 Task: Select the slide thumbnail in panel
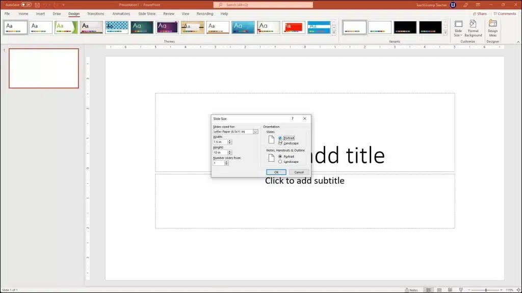(43, 68)
